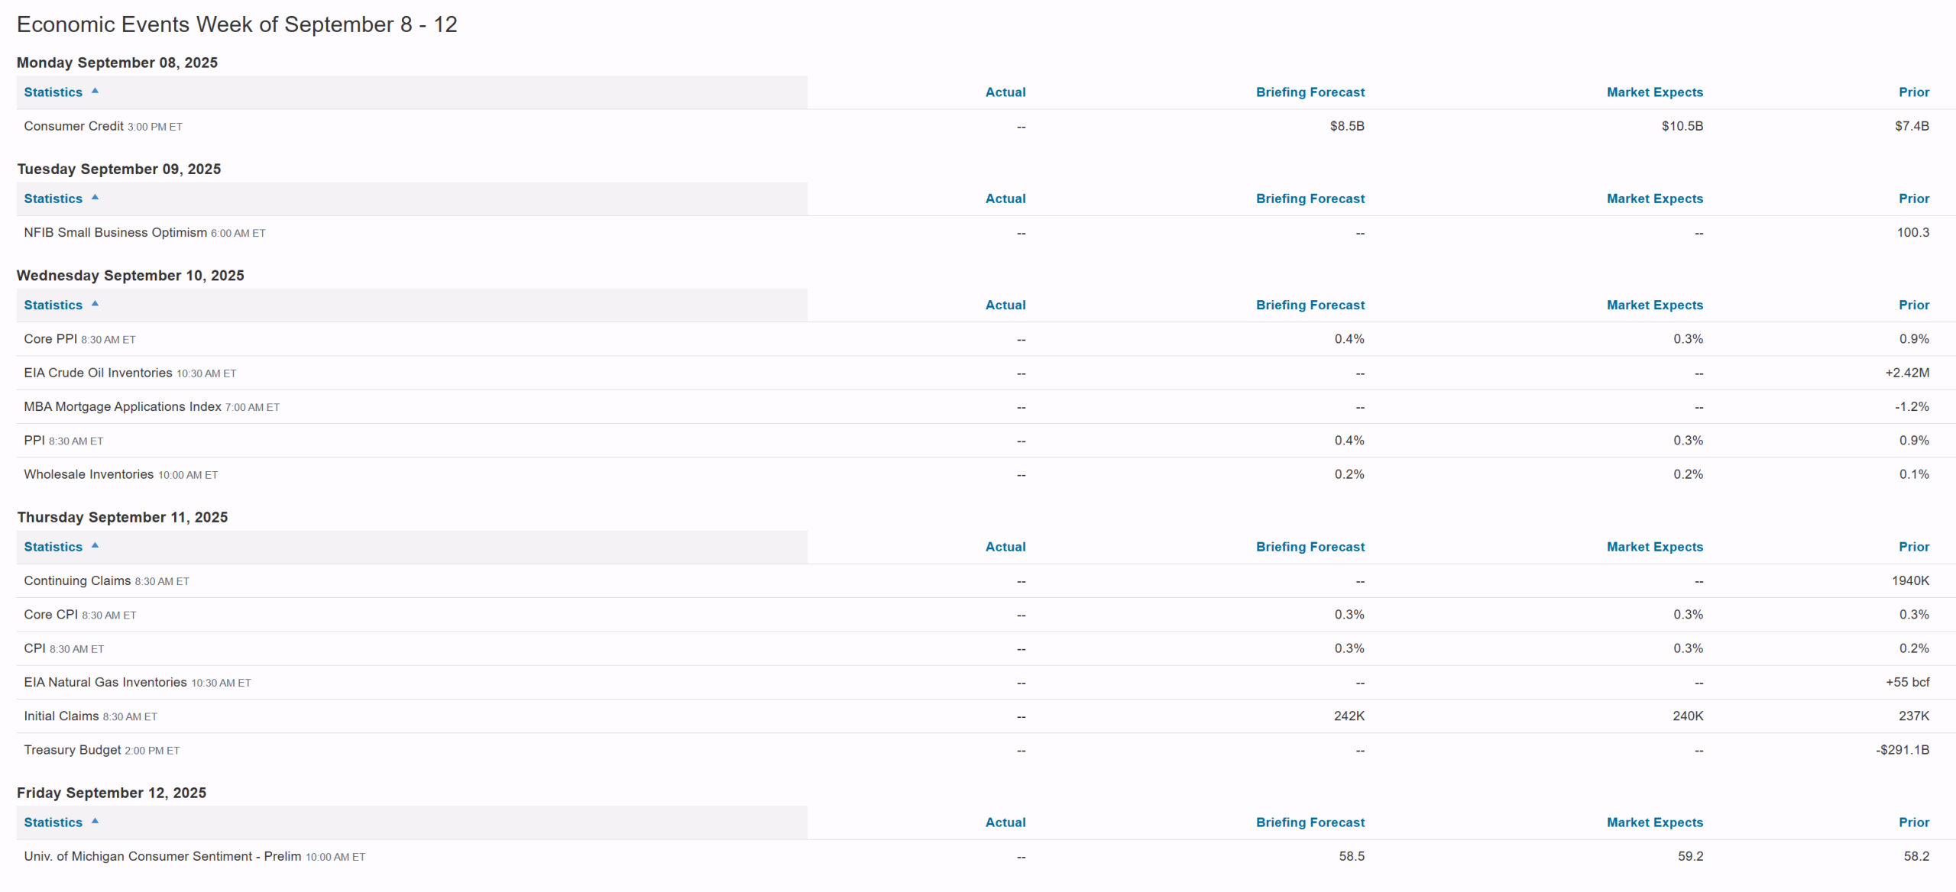Screen dimensions: 1956x892
Task: Click the sort arrow beside Thursday's Statistics header
Action: 95,545
